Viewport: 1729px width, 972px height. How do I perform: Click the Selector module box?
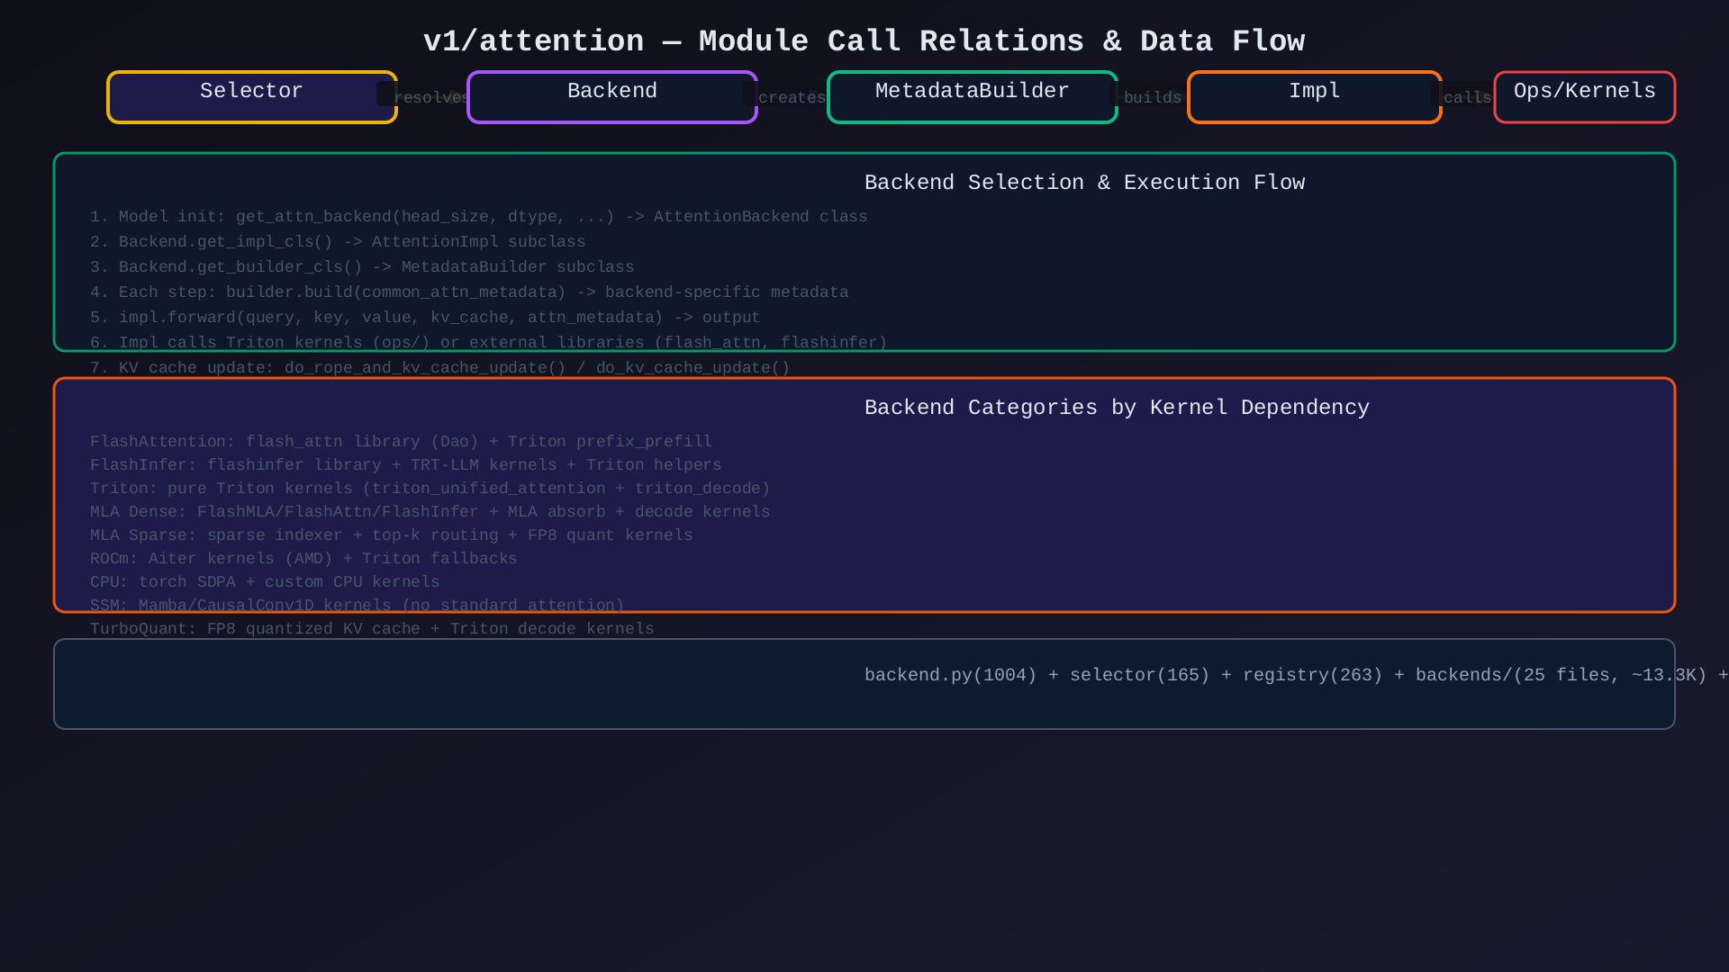point(251,97)
